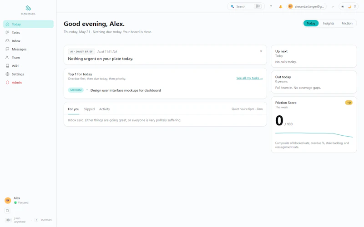Click the Up next card heading

coord(281,51)
